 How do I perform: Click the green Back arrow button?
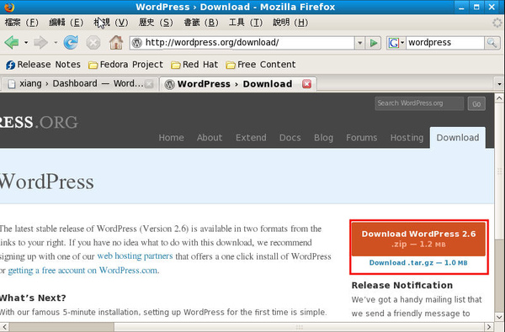pos(12,43)
